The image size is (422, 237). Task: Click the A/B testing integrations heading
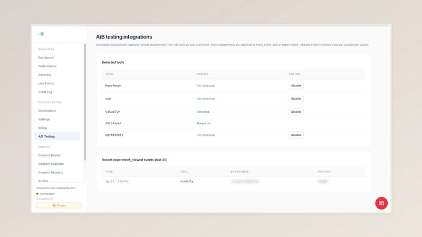pyautogui.click(x=124, y=37)
